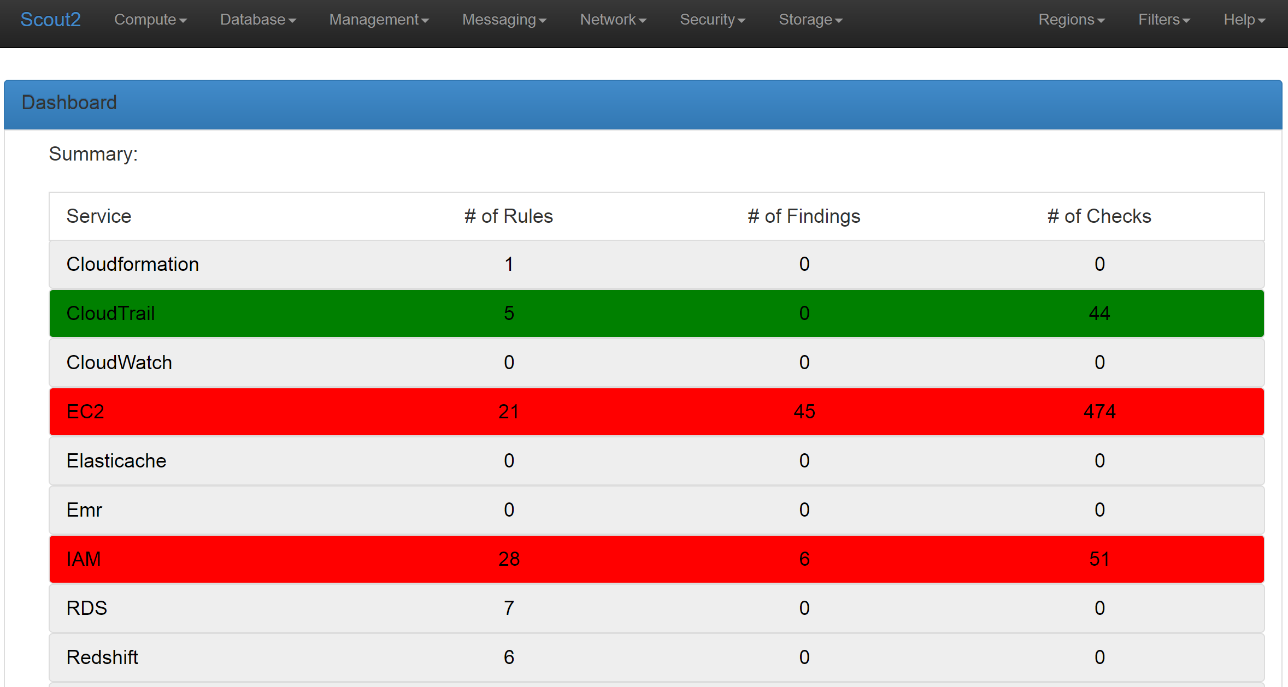Open the Database dropdown menu
1288x687 pixels.
pyautogui.click(x=258, y=20)
